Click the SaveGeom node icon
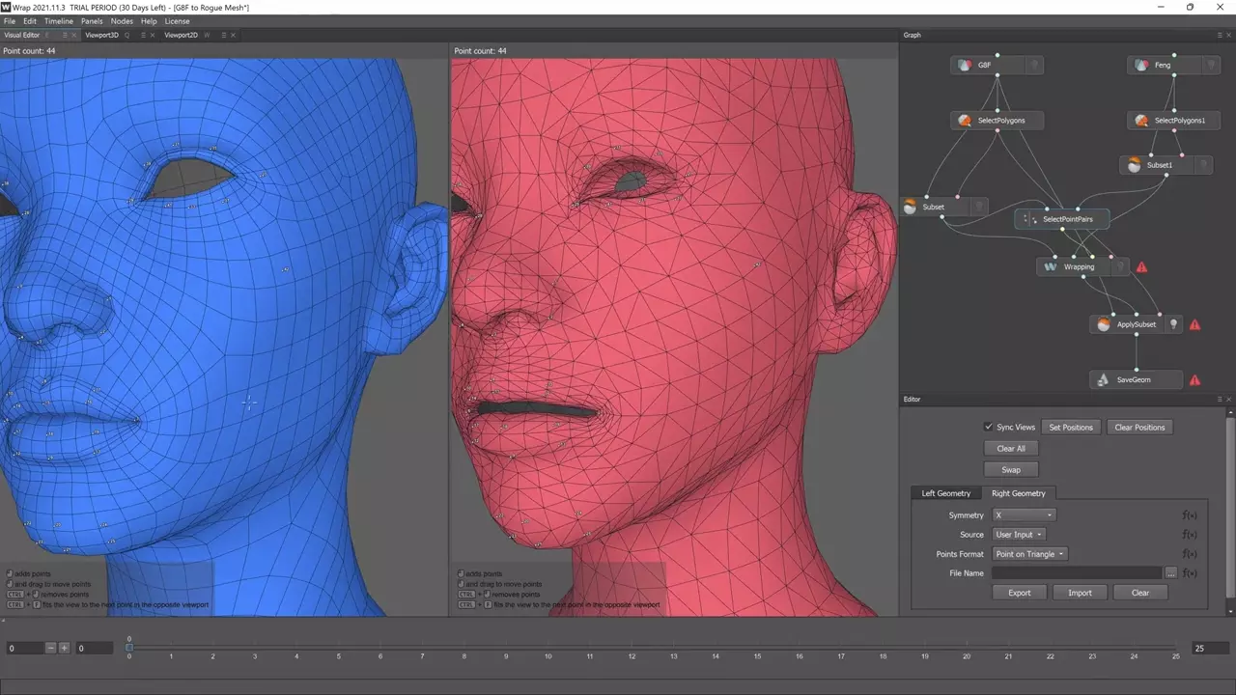Screen dimensions: 1236x695 pyautogui.click(x=1104, y=380)
